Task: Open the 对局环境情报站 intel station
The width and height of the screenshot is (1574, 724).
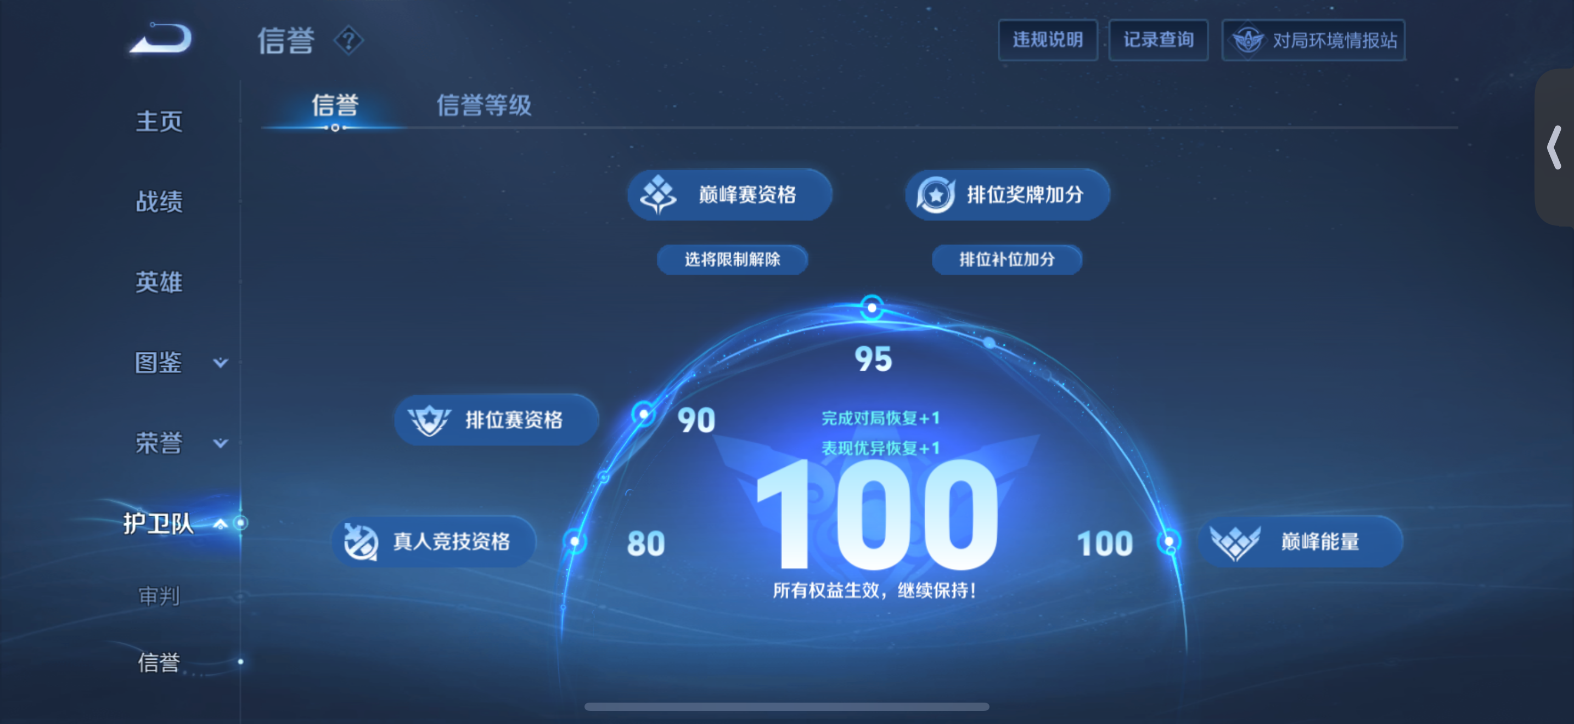Action: pos(1312,39)
